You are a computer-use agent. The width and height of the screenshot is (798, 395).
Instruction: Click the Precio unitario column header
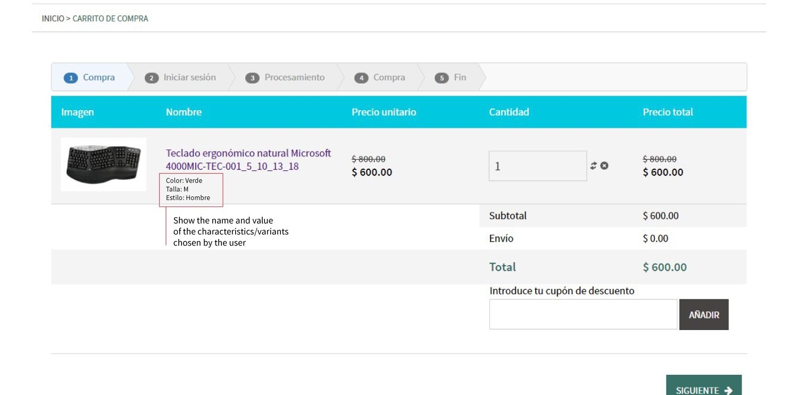[384, 112]
